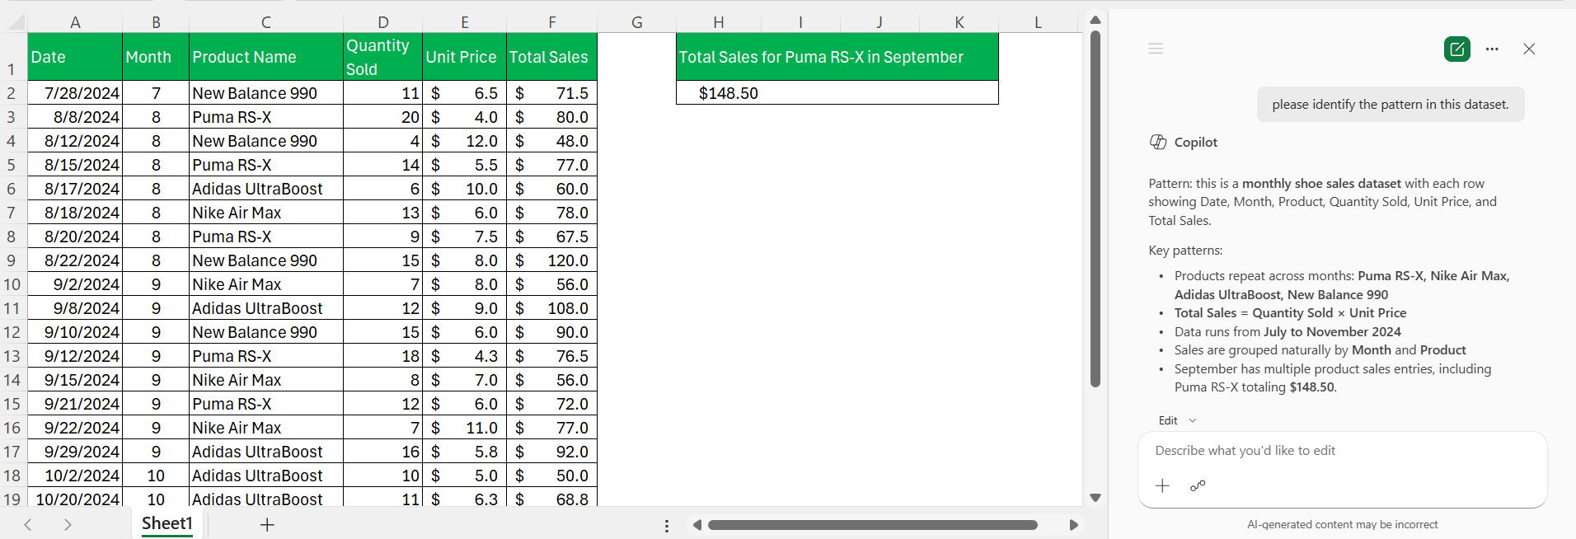
Task: Select the $148.50 result cell
Action: [837, 93]
